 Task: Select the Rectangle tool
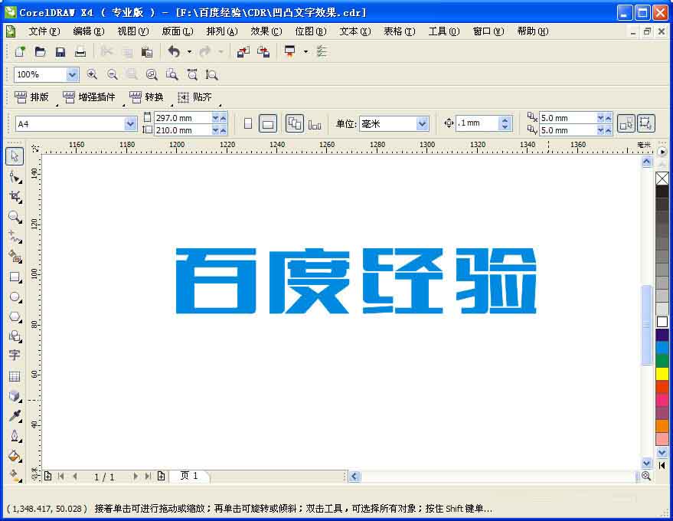click(x=15, y=277)
